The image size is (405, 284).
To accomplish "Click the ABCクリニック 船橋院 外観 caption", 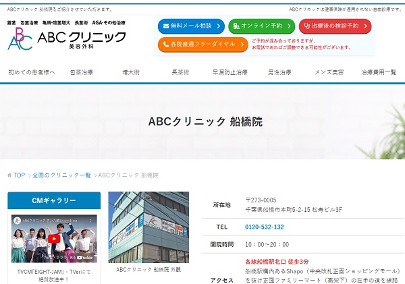I will click(148, 270).
